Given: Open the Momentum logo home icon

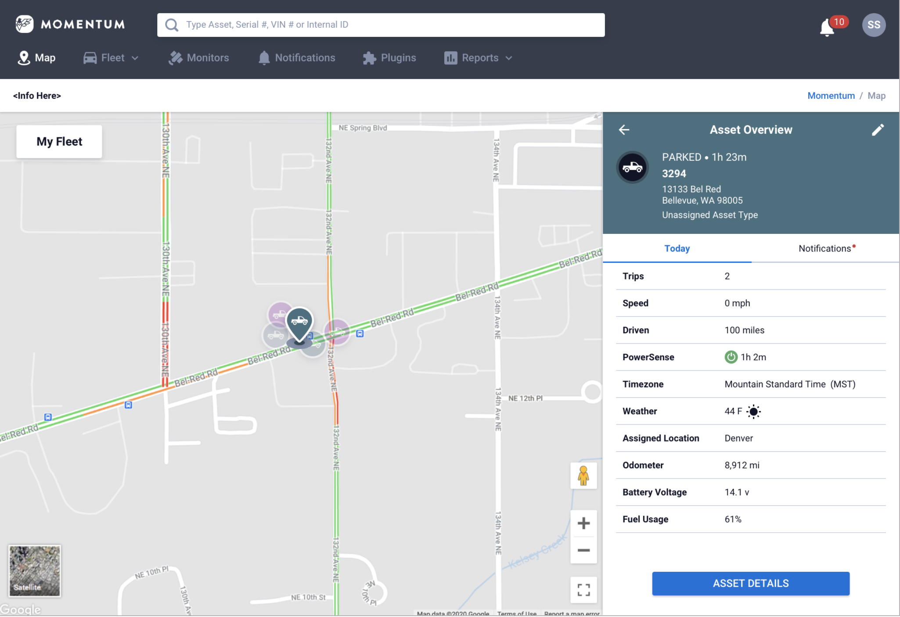Looking at the screenshot, I should [x=25, y=24].
